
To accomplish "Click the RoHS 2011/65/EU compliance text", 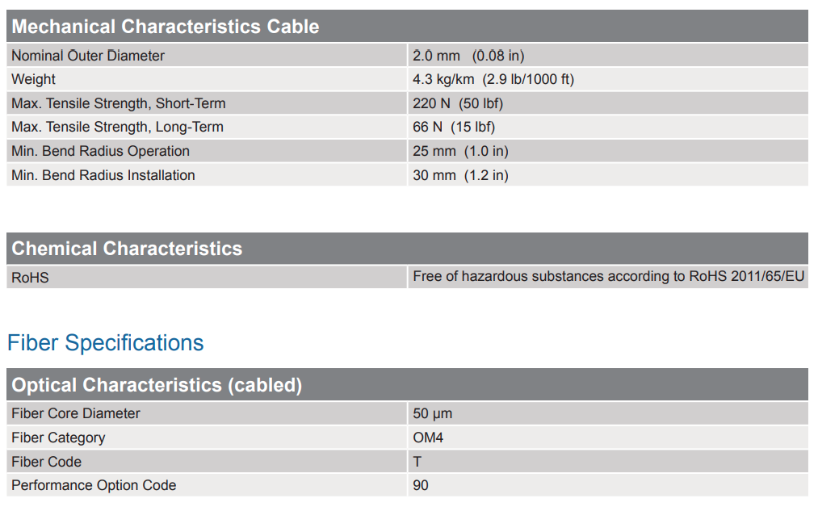I will click(608, 276).
